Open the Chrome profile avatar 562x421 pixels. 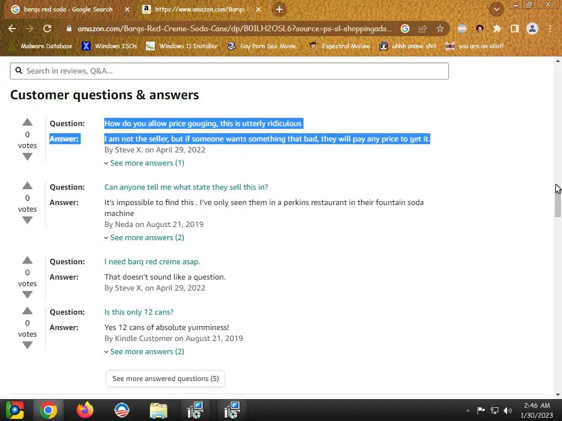[x=532, y=29]
